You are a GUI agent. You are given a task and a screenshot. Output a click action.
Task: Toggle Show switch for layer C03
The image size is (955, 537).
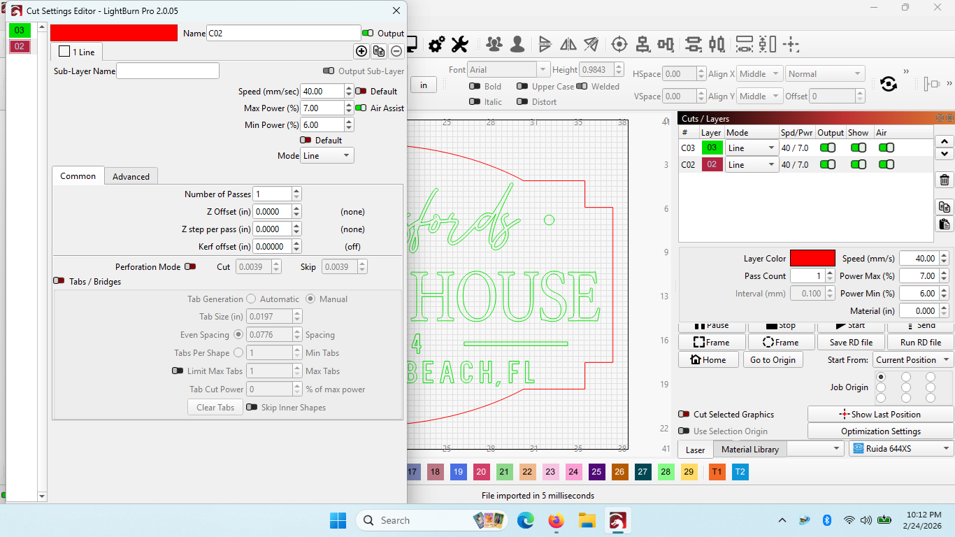(858, 148)
